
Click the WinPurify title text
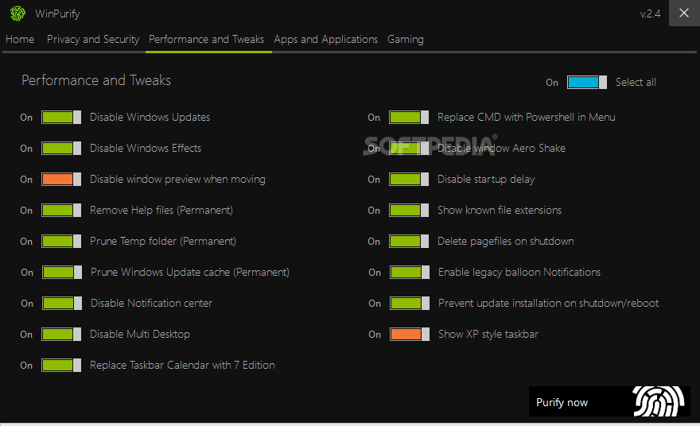point(57,14)
